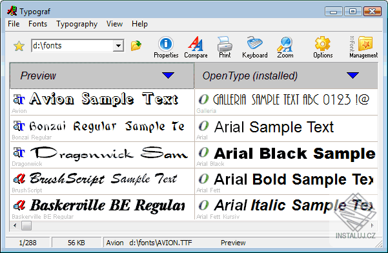This screenshot has height=253, width=388.
Task: Open the OpenType (installed) dropdown triangle
Action: [x=352, y=76]
